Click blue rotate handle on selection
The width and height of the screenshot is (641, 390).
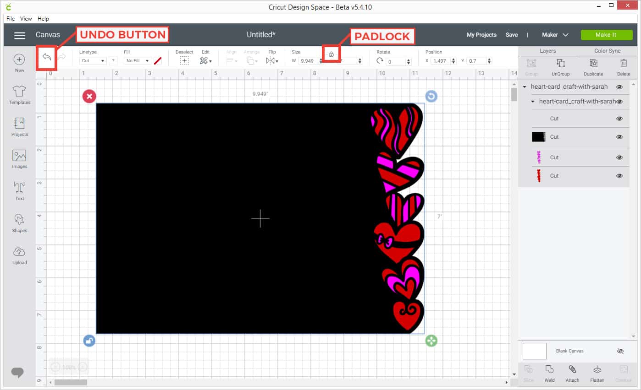click(431, 96)
